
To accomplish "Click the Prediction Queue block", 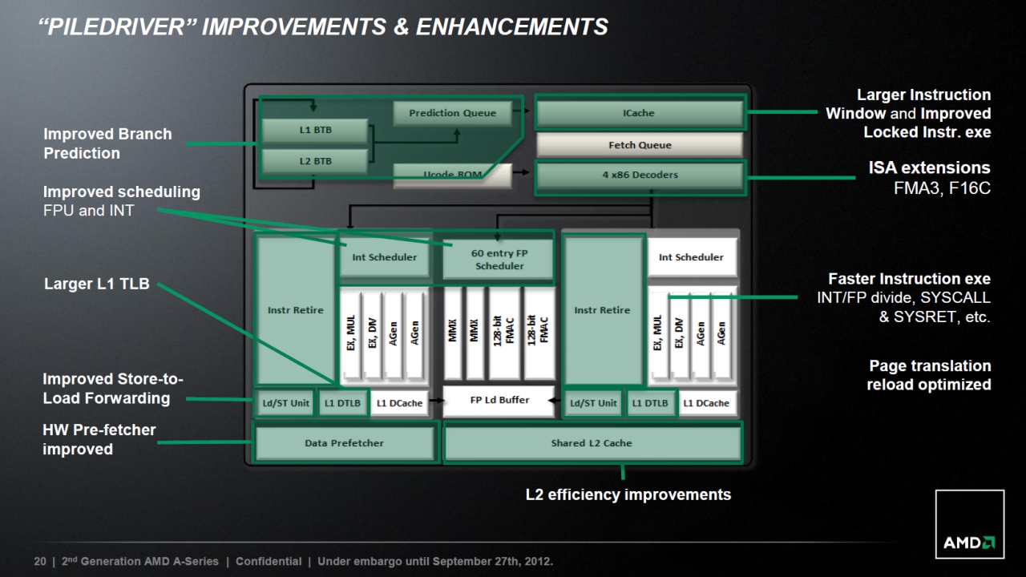I will [x=452, y=113].
